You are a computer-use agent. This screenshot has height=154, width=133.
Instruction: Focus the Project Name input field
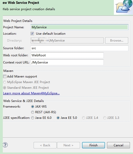point(79,27)
